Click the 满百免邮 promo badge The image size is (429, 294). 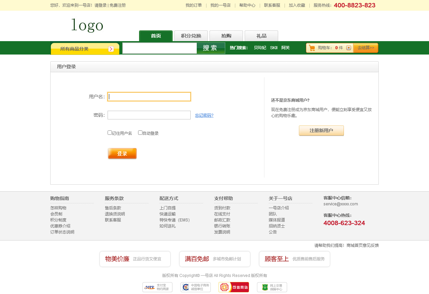[215, 259]
